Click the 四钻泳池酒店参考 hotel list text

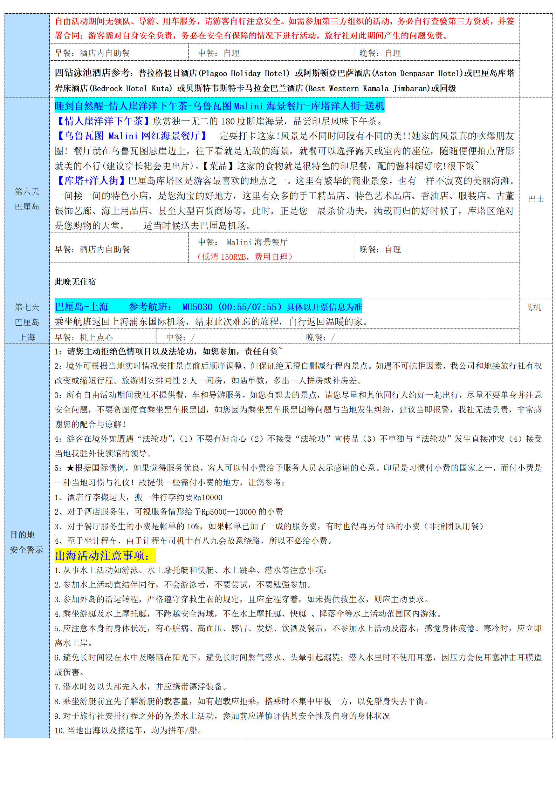click(284, 81)
